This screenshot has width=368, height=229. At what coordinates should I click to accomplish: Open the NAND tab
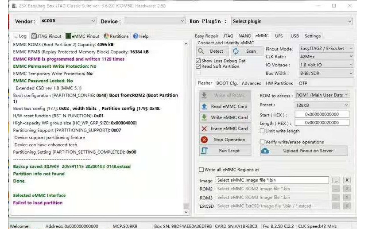pos(245,36)
